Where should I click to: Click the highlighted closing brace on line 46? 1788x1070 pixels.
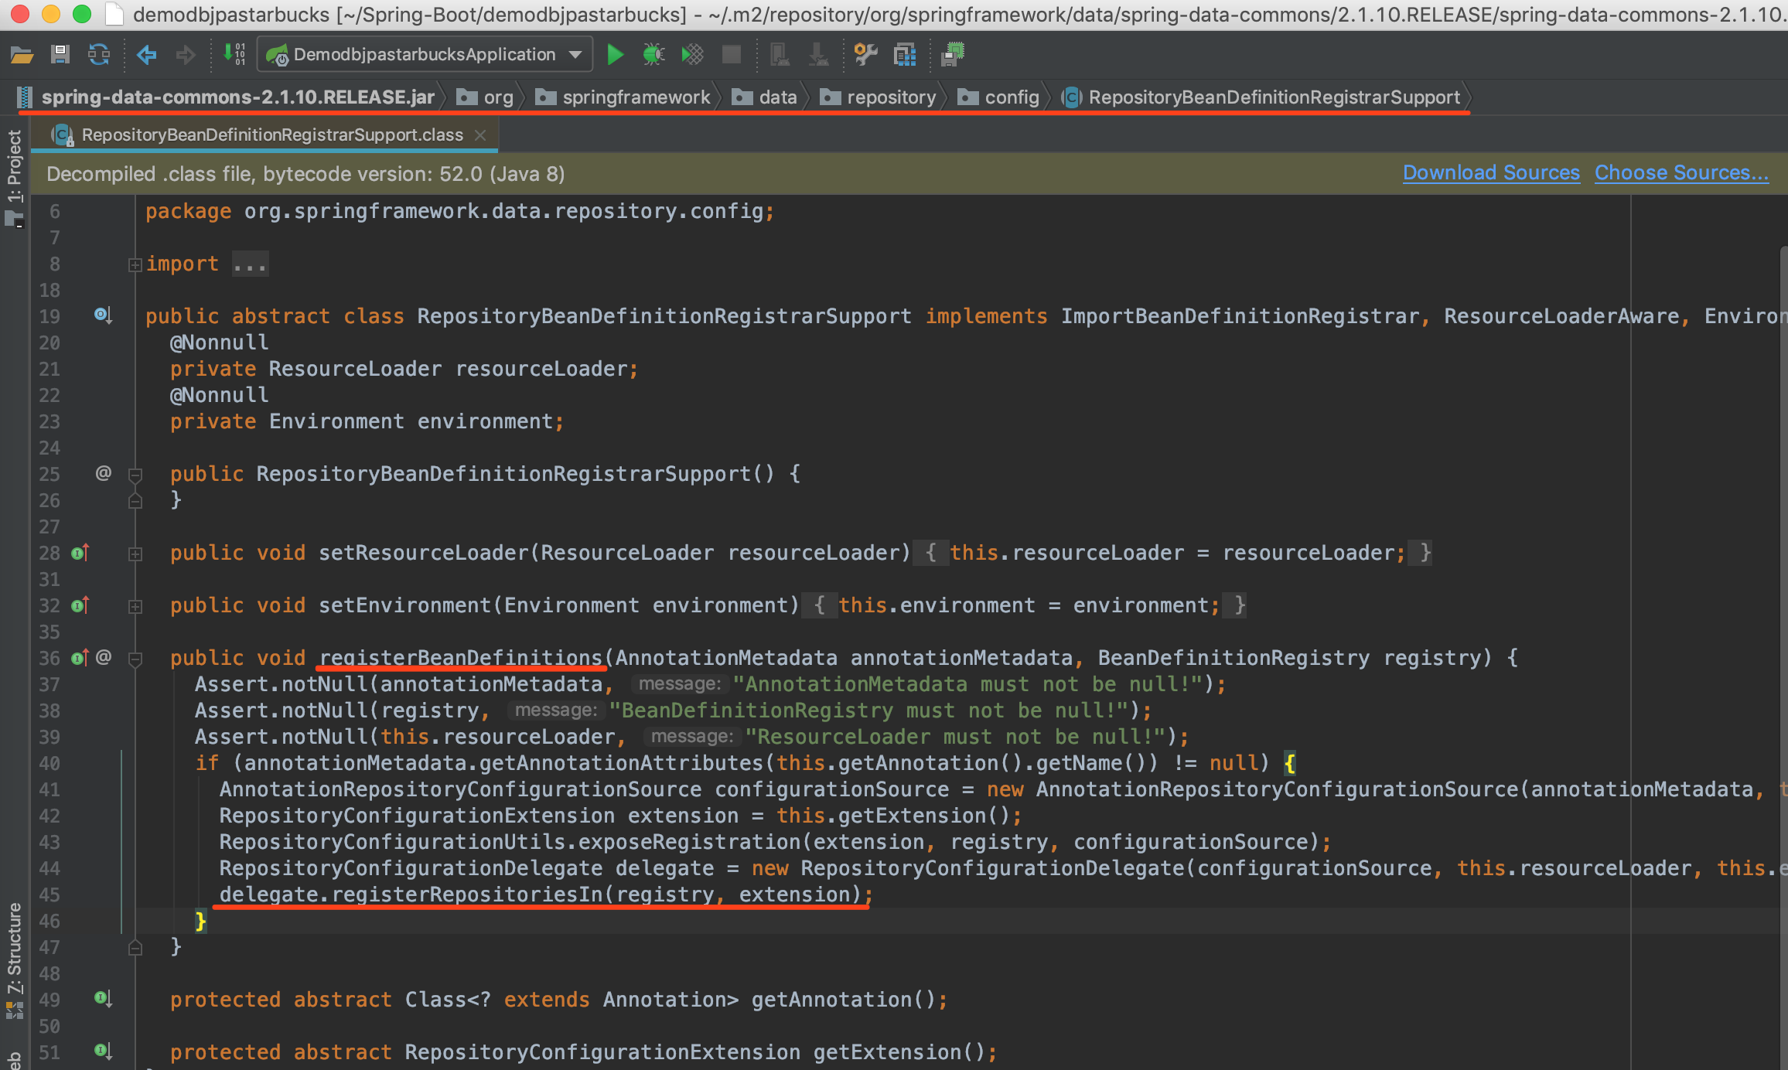(201, 921)
